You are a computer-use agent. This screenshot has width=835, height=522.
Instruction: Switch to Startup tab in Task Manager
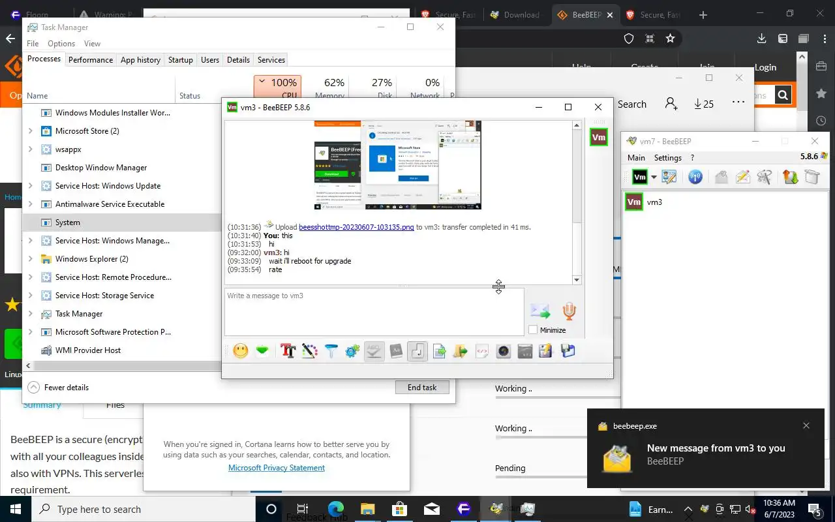tap(181, 59)
